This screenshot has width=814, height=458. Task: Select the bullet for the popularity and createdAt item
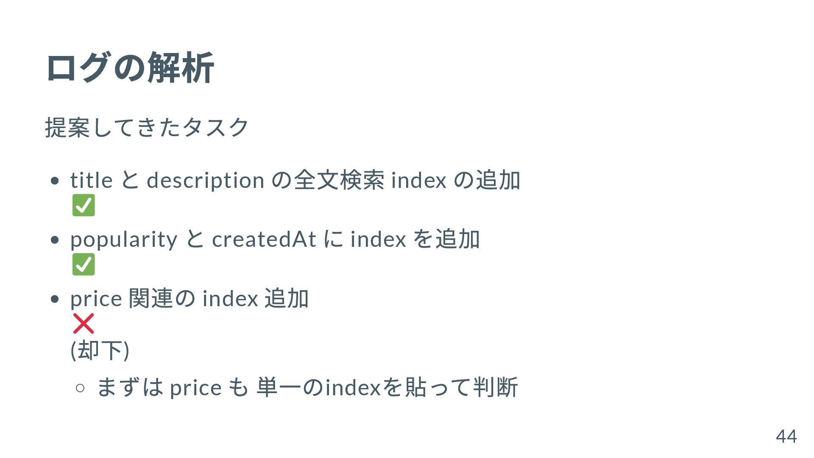point(55,240)
